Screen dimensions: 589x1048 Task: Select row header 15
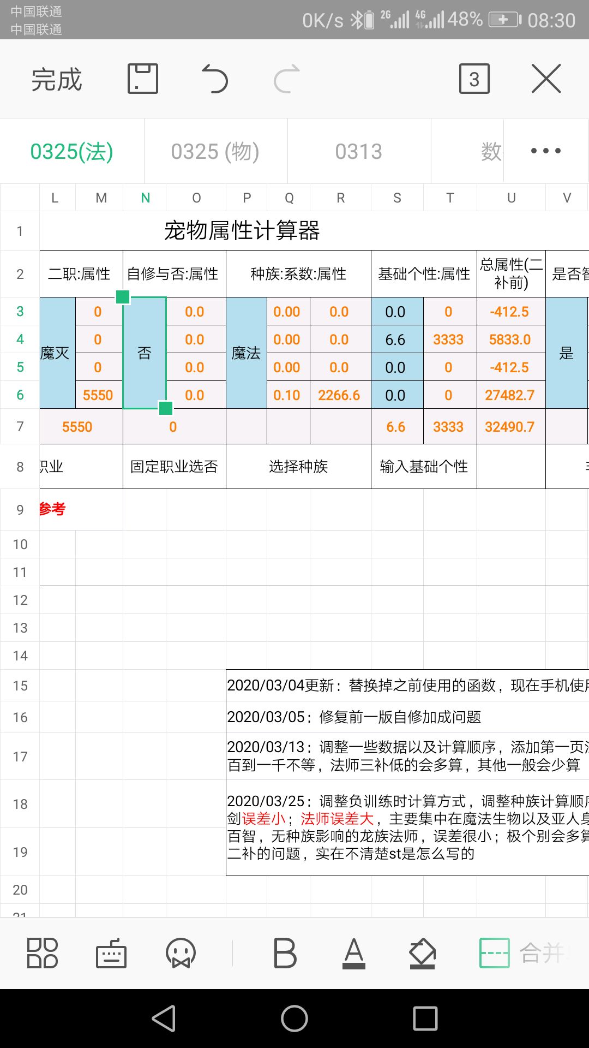20,686
